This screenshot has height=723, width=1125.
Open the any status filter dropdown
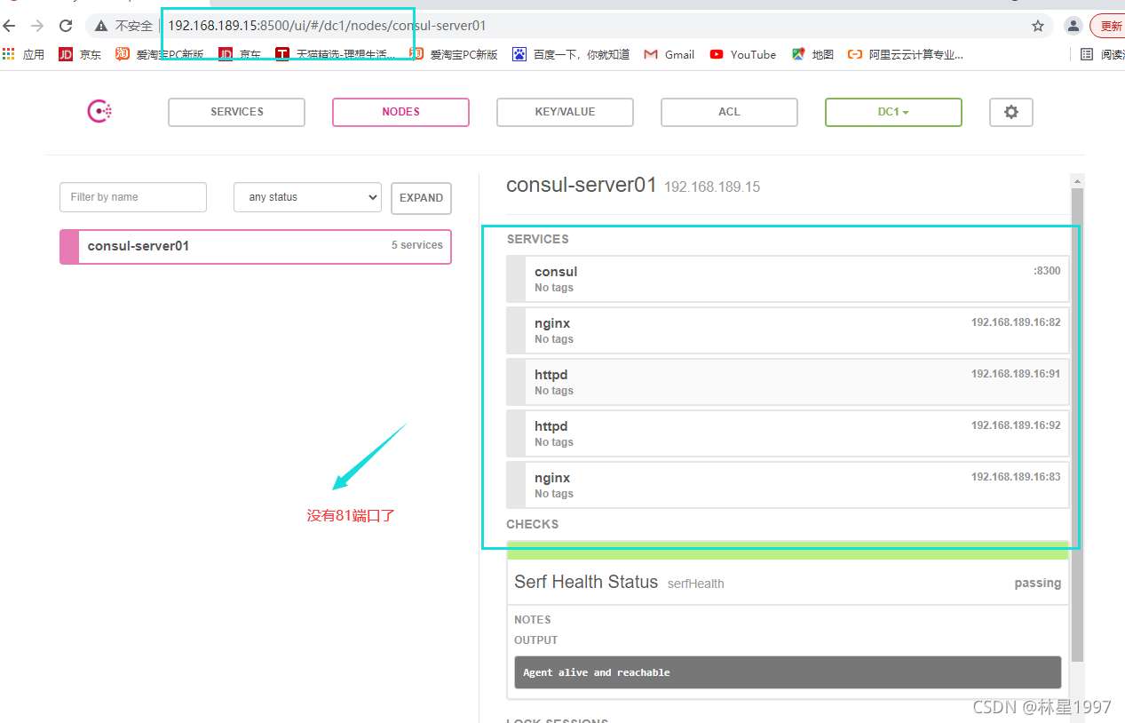(307, 197)
